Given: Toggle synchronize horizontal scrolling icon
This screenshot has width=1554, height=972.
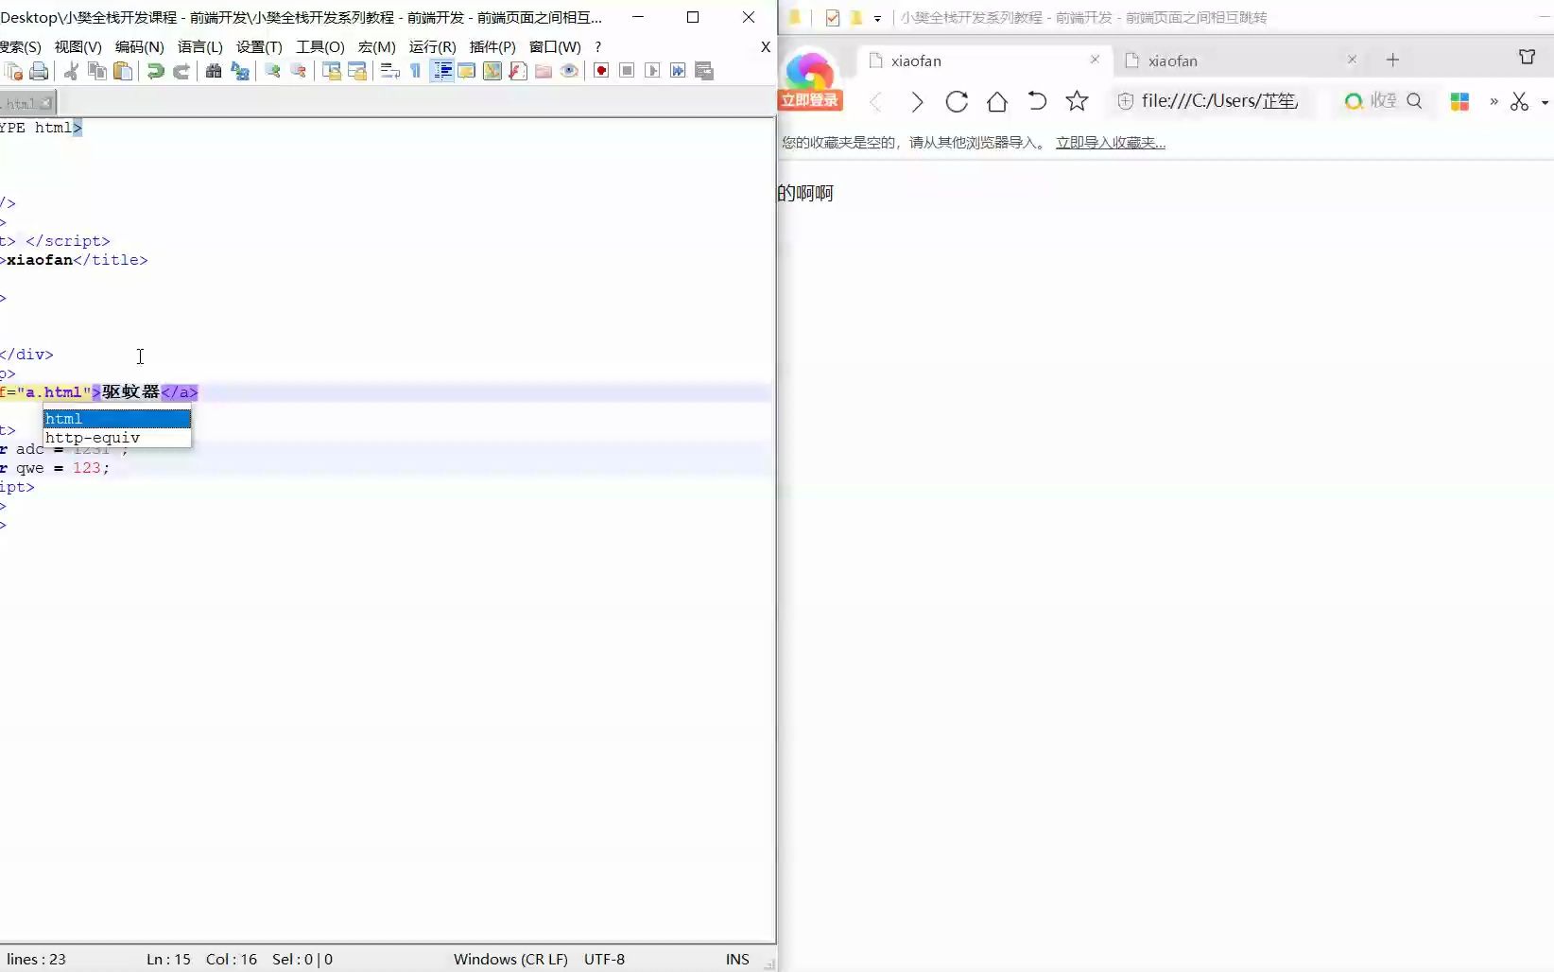Looking at the screenshot, I should coord(357,71).
